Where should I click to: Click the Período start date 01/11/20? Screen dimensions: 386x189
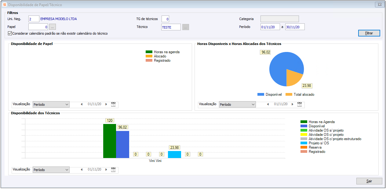(270, 27)
